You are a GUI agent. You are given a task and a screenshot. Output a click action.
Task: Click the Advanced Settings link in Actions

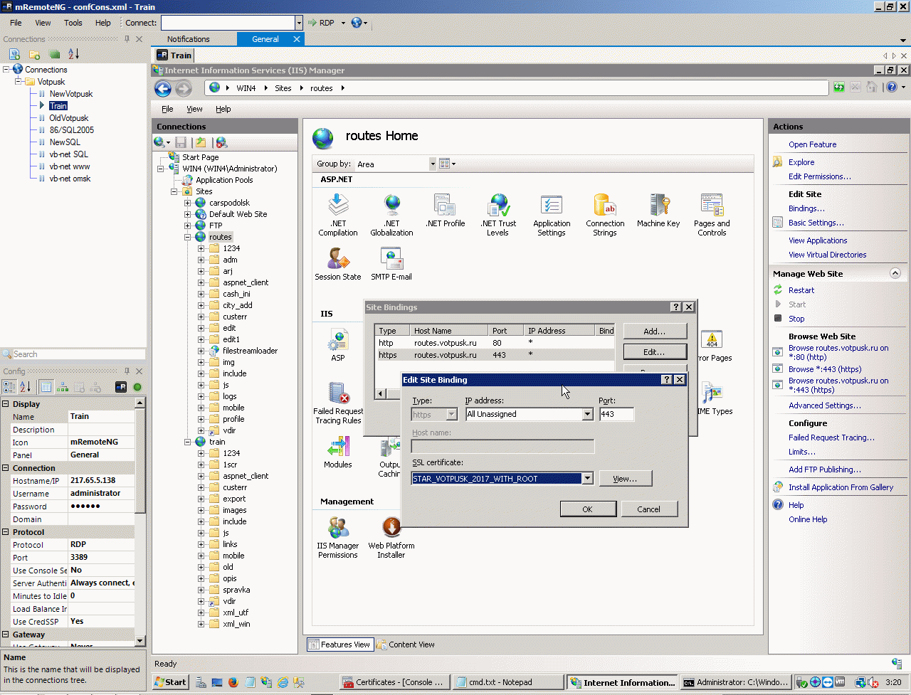824,405
